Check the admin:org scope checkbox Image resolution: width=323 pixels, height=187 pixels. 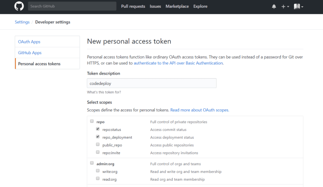pos(92,163)
